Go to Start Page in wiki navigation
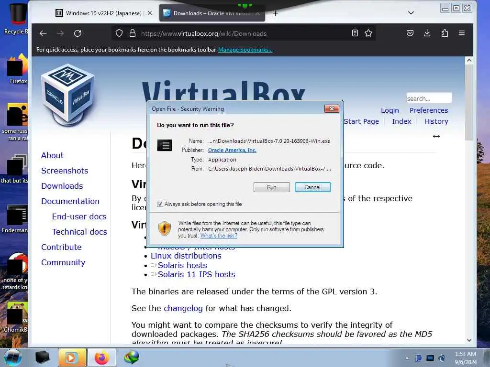 click(361, 121)
